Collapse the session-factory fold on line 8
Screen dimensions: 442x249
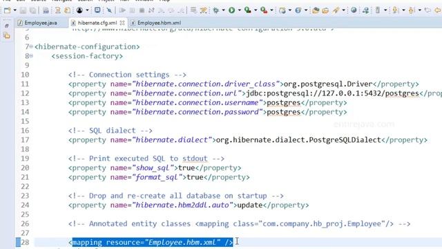(x=31, y=56)
